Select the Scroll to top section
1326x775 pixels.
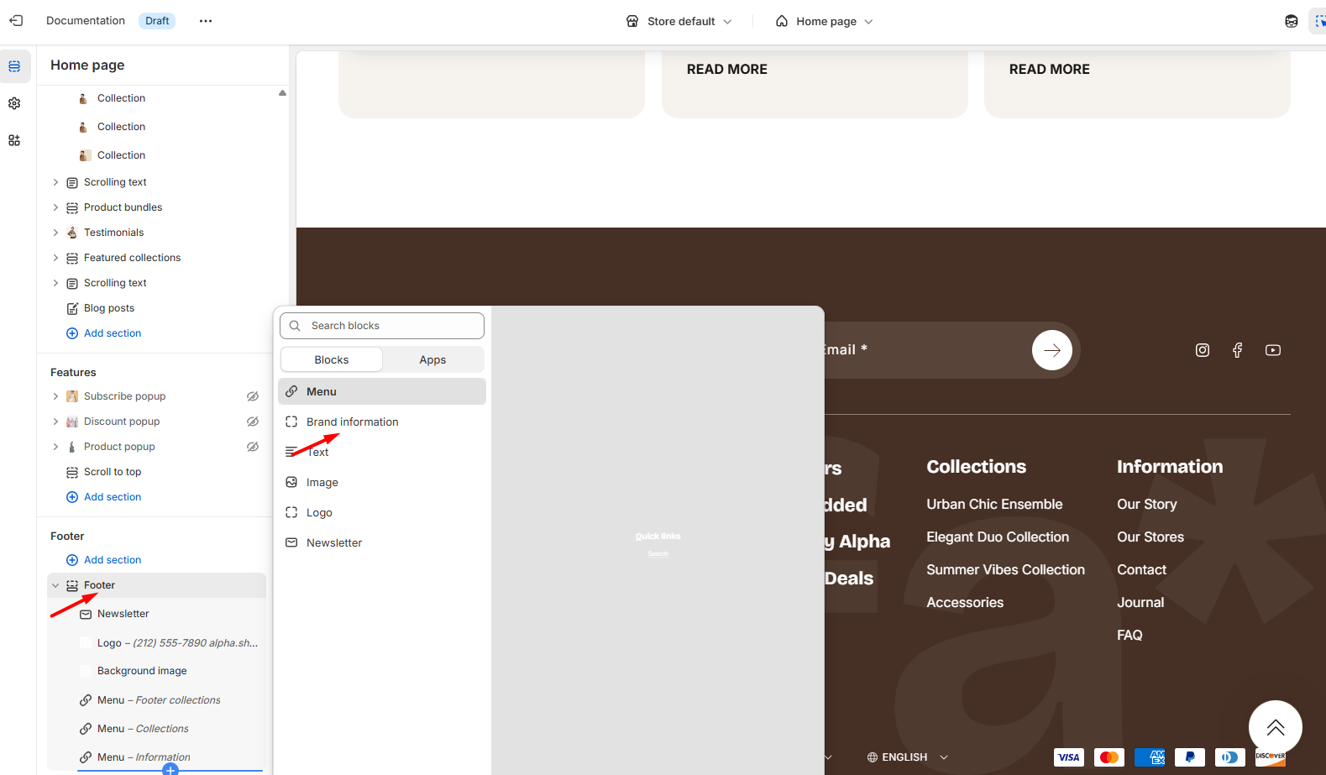pos(113,472)
